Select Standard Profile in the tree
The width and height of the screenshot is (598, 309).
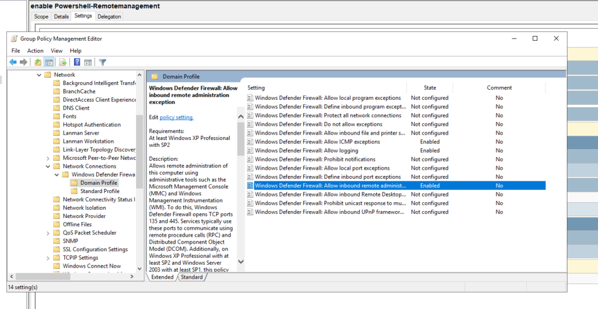100,191
